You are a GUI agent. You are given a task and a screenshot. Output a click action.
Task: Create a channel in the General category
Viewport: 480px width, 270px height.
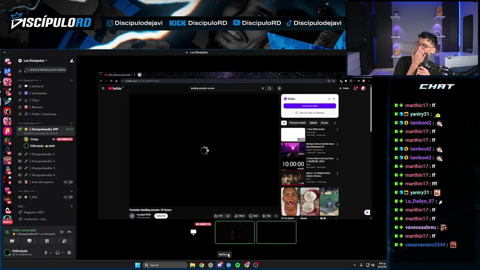(72, 80)
